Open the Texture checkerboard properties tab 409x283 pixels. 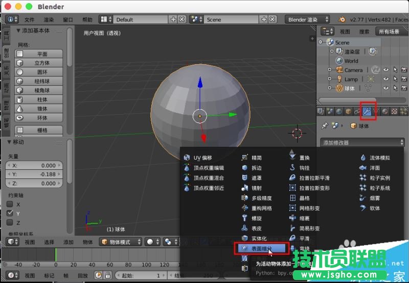tap(394, 112)
